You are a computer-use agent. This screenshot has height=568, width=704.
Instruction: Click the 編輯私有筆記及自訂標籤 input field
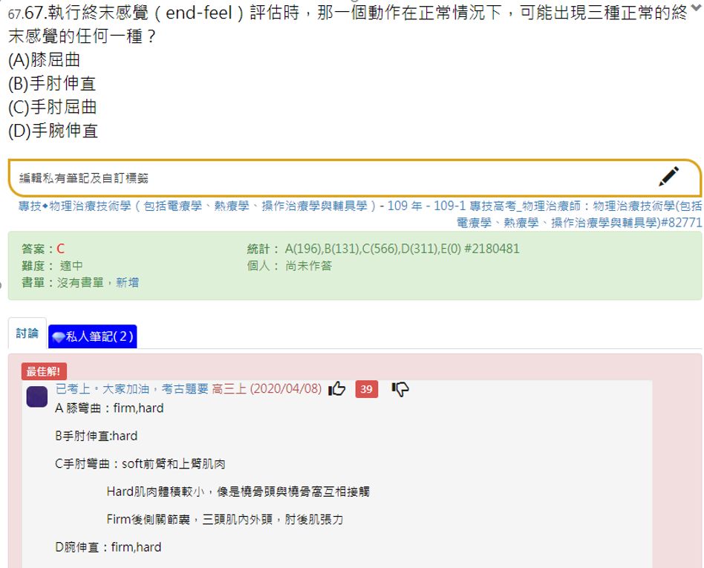334,178
